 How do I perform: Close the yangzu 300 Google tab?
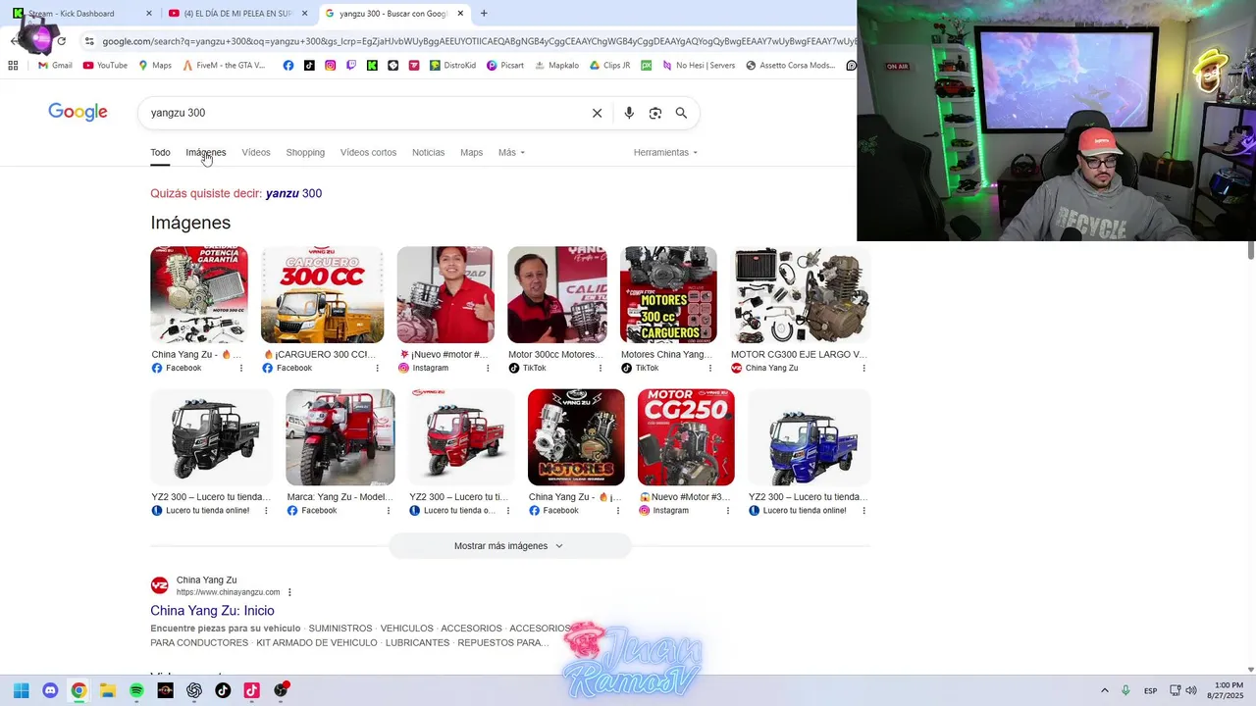460,13
